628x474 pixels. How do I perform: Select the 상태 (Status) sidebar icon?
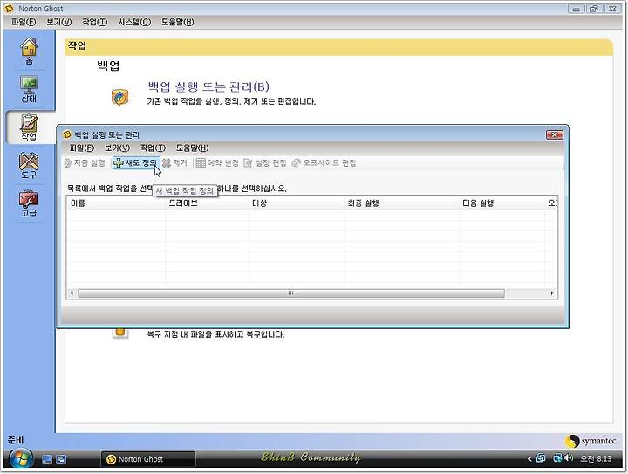[x=29, y=89]
